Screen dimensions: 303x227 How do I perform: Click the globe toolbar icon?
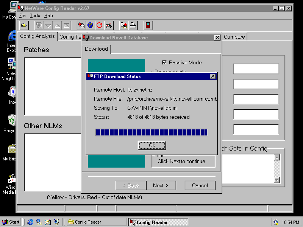point(90,25)
